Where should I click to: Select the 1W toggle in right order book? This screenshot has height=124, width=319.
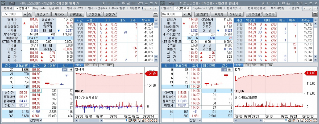224,70
